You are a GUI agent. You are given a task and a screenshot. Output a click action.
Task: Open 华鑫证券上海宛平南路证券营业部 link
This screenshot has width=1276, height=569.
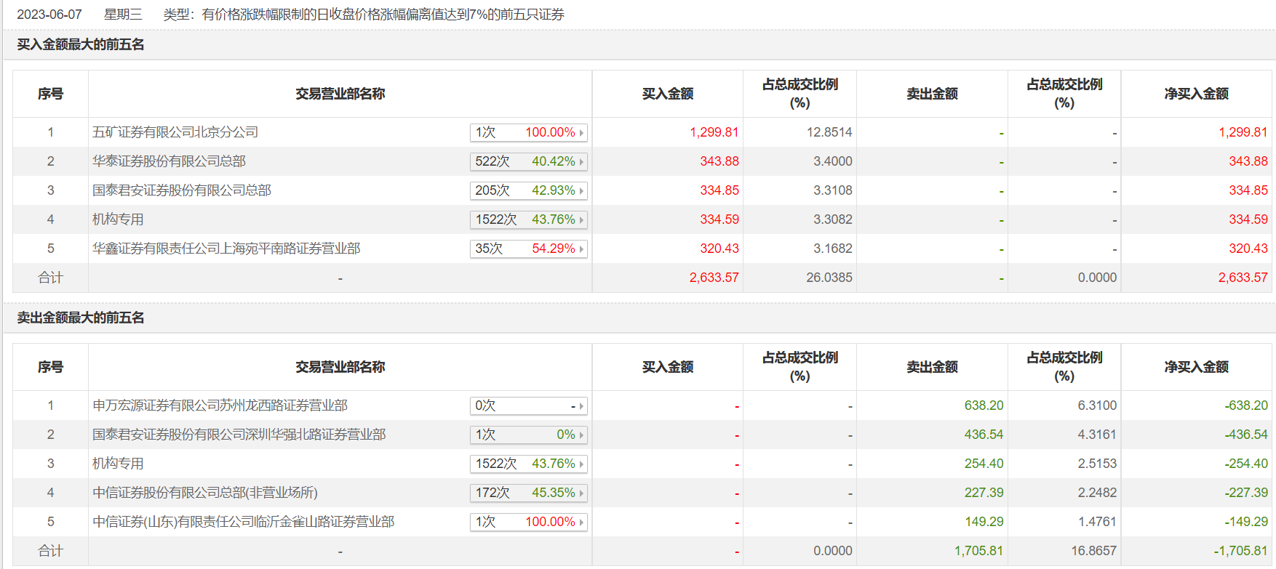(226, 249)
